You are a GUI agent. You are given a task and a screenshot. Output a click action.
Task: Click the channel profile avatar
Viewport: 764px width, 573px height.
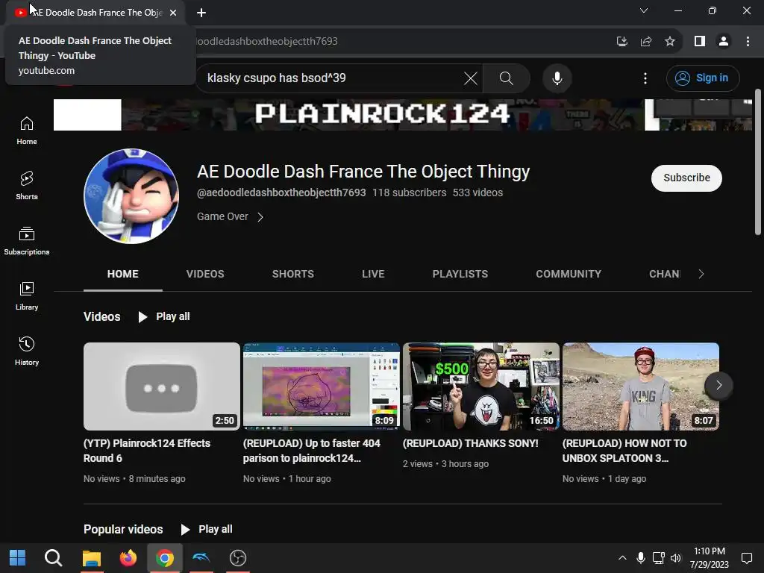pyautogui.click(x=131, y=196)
